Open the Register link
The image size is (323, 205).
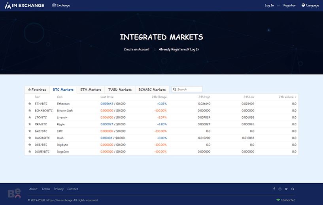[289, 6]
